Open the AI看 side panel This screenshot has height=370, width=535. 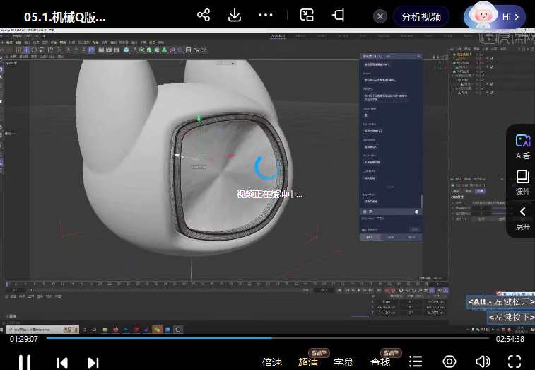pos(522,146)
